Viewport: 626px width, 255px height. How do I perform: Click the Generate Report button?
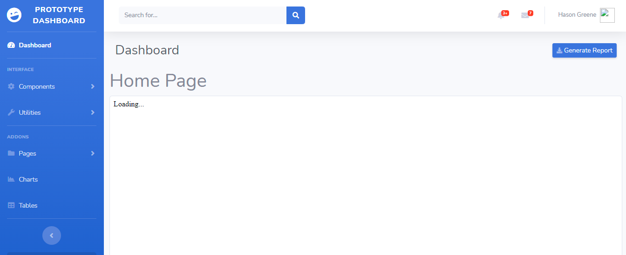(x=585, y=51)
